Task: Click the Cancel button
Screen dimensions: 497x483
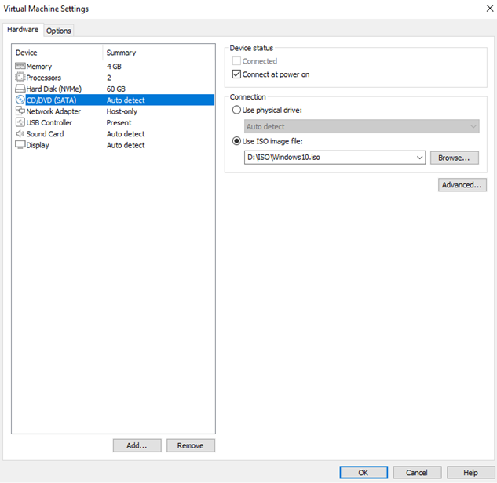Action: (417, 473)
